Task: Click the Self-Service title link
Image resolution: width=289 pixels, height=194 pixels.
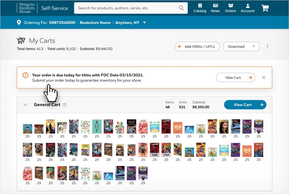Action: pos(54,8)
